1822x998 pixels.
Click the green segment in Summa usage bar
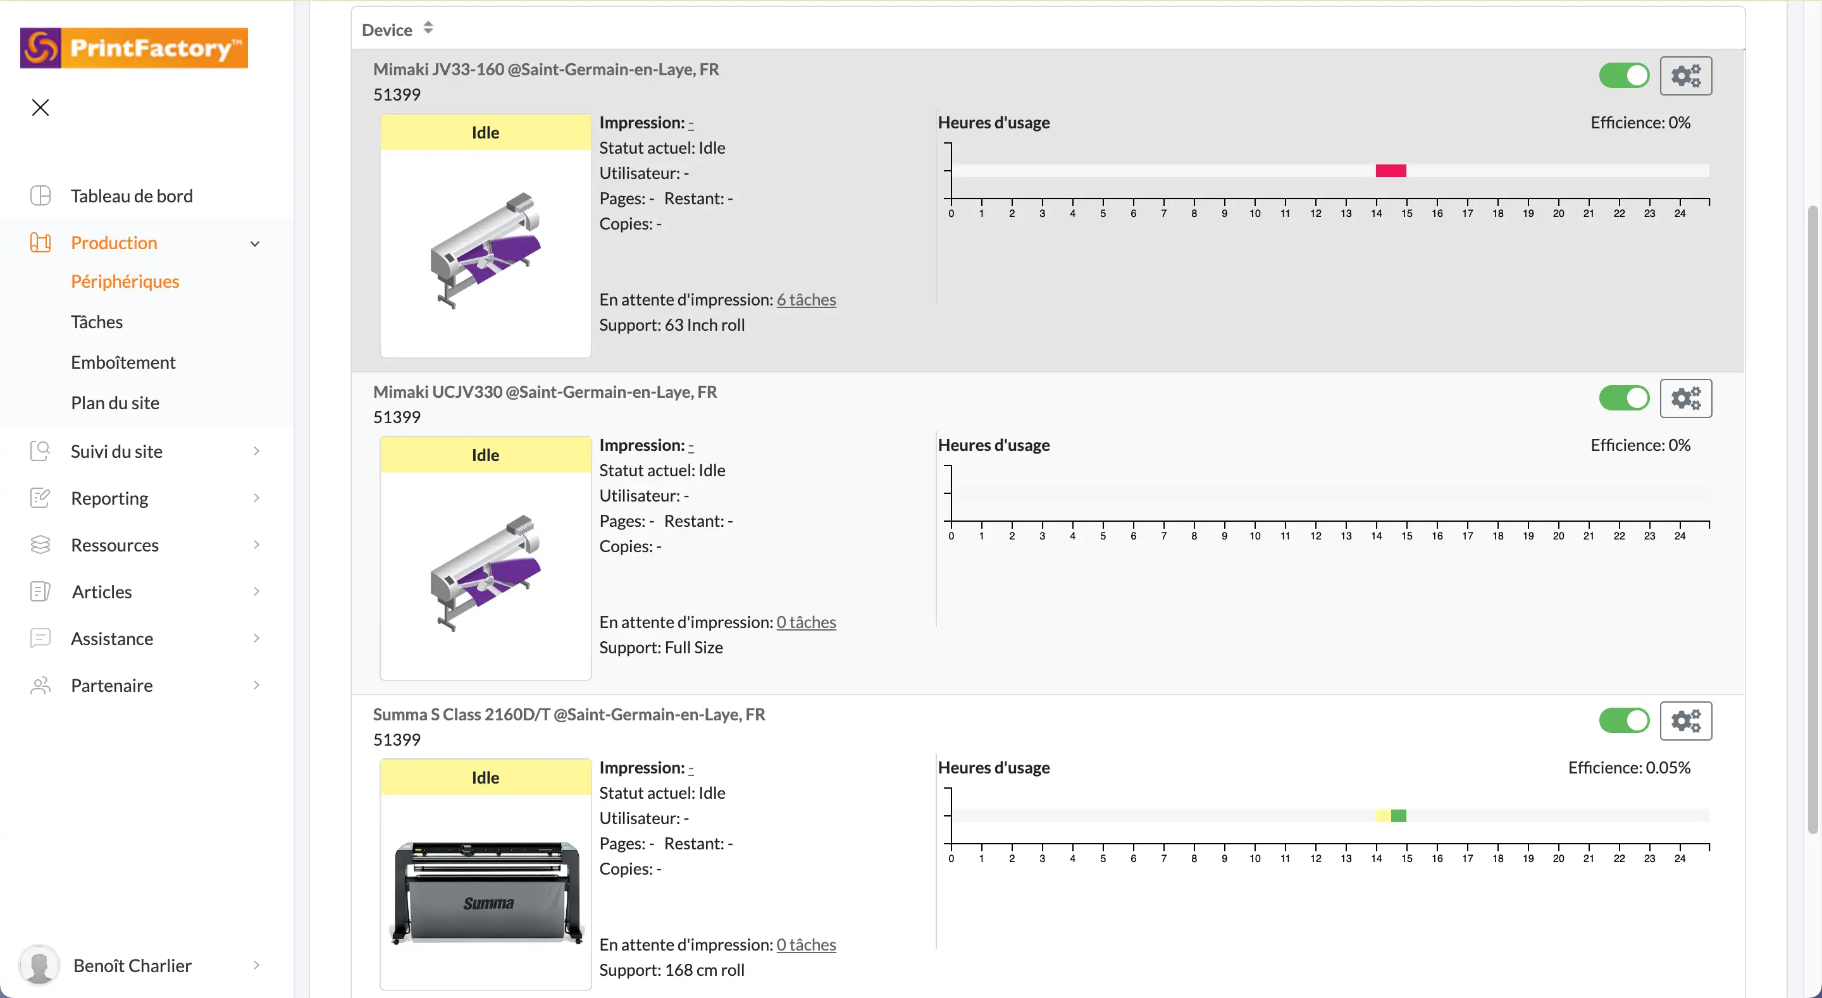1398,815
